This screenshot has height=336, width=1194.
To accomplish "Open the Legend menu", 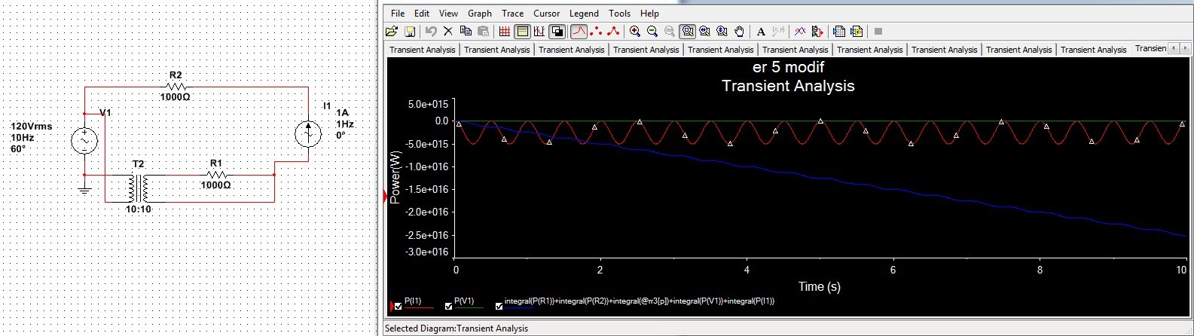I will (x=584, y=13).
